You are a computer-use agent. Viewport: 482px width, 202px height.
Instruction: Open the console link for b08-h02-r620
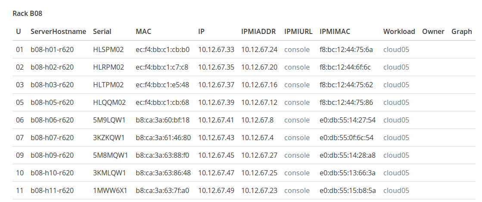pyautogui.click(x=297, y=67)
